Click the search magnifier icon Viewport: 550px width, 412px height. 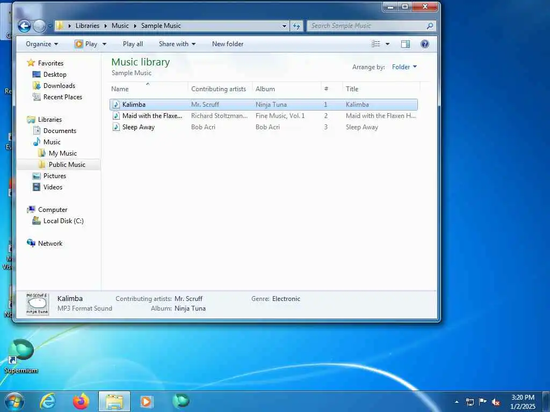pos(430,26)
